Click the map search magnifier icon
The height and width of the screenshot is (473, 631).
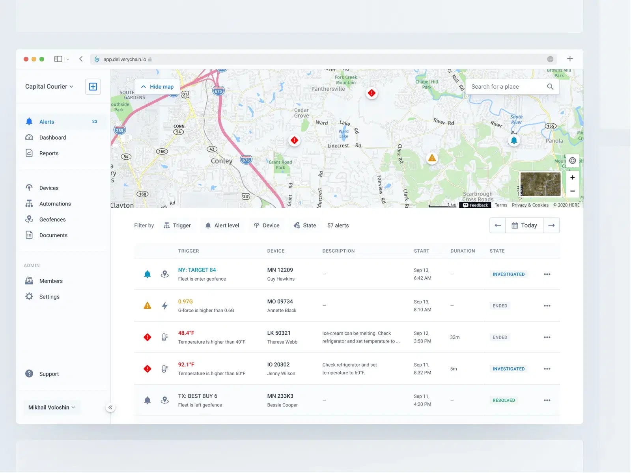click(x=550, y=87)
